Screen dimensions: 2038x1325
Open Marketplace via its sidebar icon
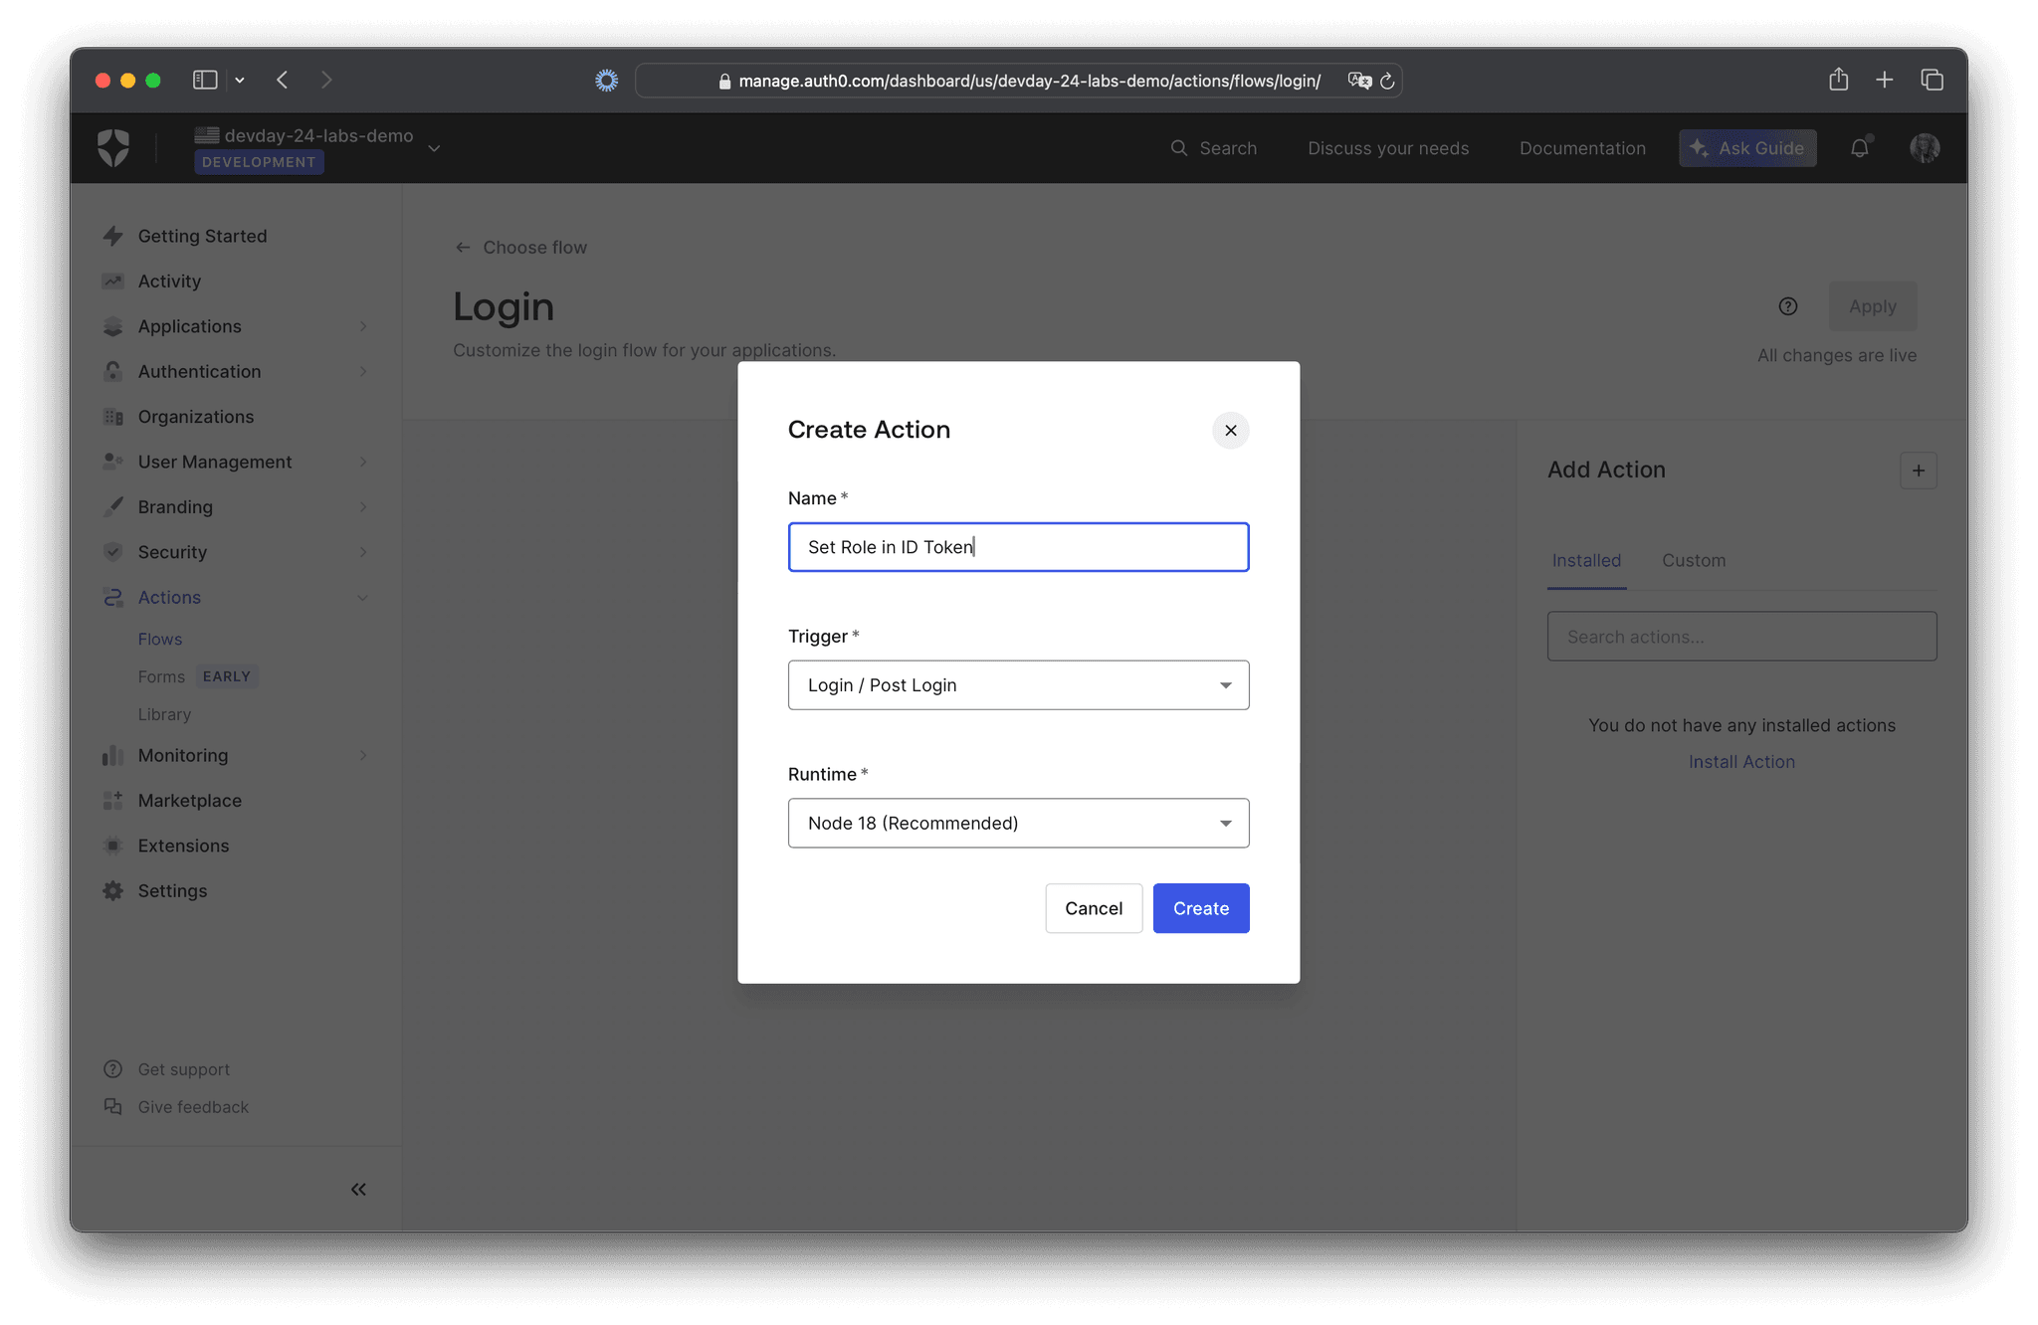point(113,800)
